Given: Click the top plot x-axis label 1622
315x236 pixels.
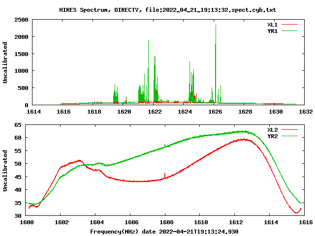Looking at the screenshot, I should pyautogui.click(x=155, y=112).
